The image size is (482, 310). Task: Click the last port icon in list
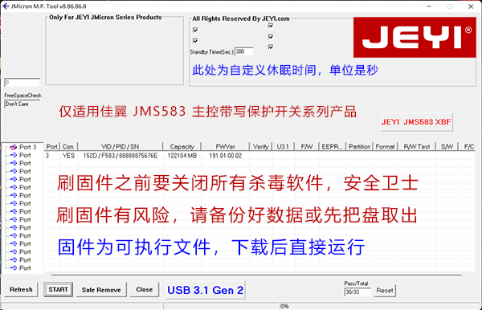coord(14,268)
